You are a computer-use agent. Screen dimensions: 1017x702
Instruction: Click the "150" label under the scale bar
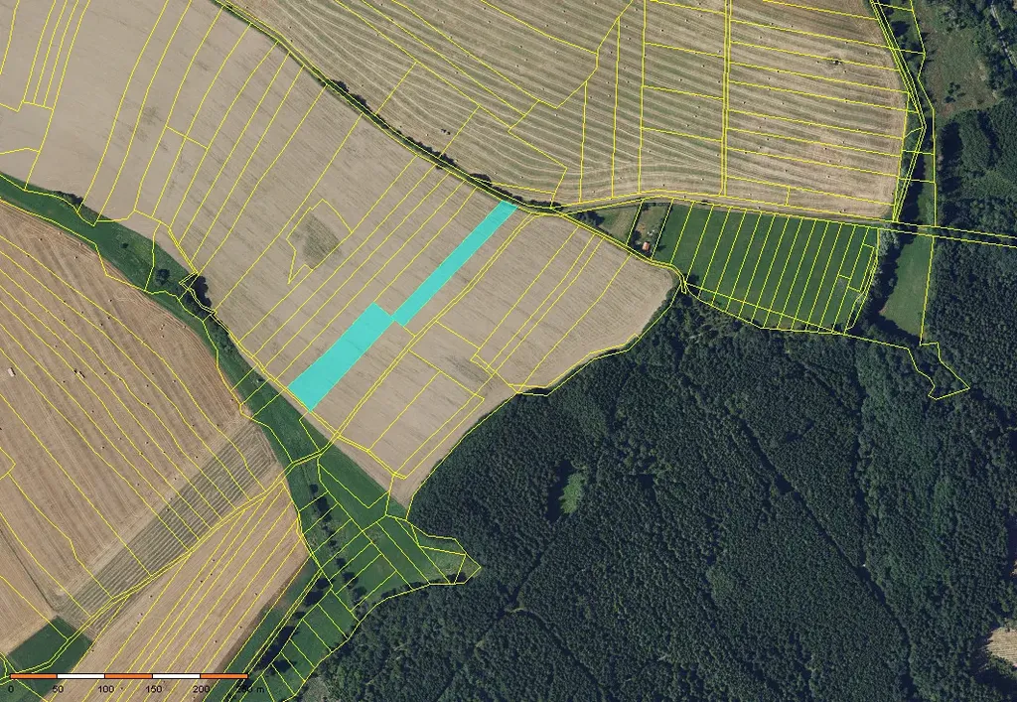(x=153, y=688)
